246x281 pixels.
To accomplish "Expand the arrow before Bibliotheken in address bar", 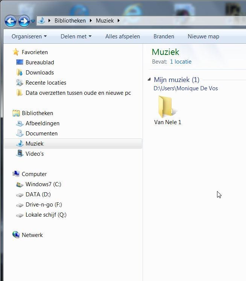I will pyautogui.click(x=49, y=21).
